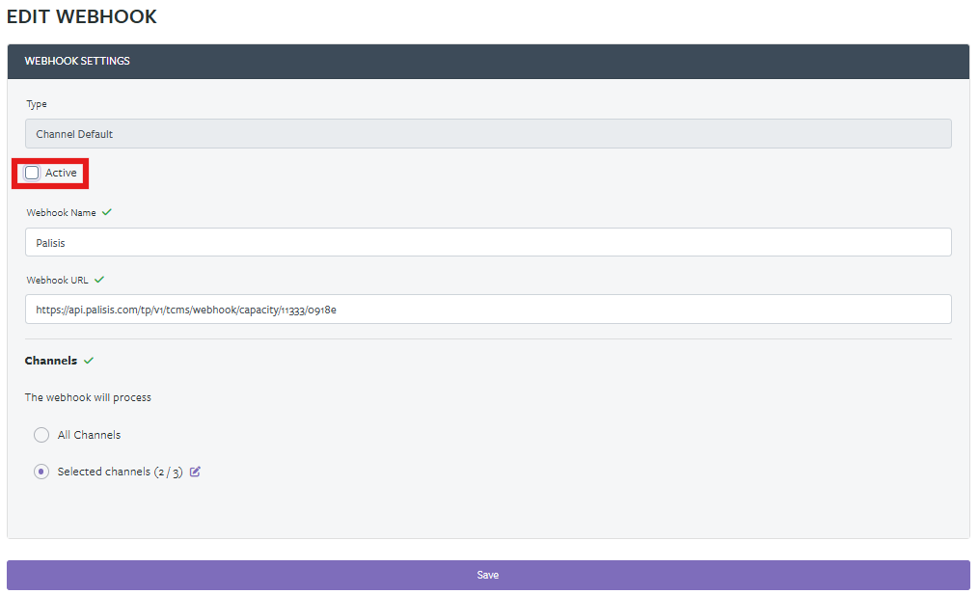Click the Type label
This screenshot has width=979, height=594.
pos(37,104)
